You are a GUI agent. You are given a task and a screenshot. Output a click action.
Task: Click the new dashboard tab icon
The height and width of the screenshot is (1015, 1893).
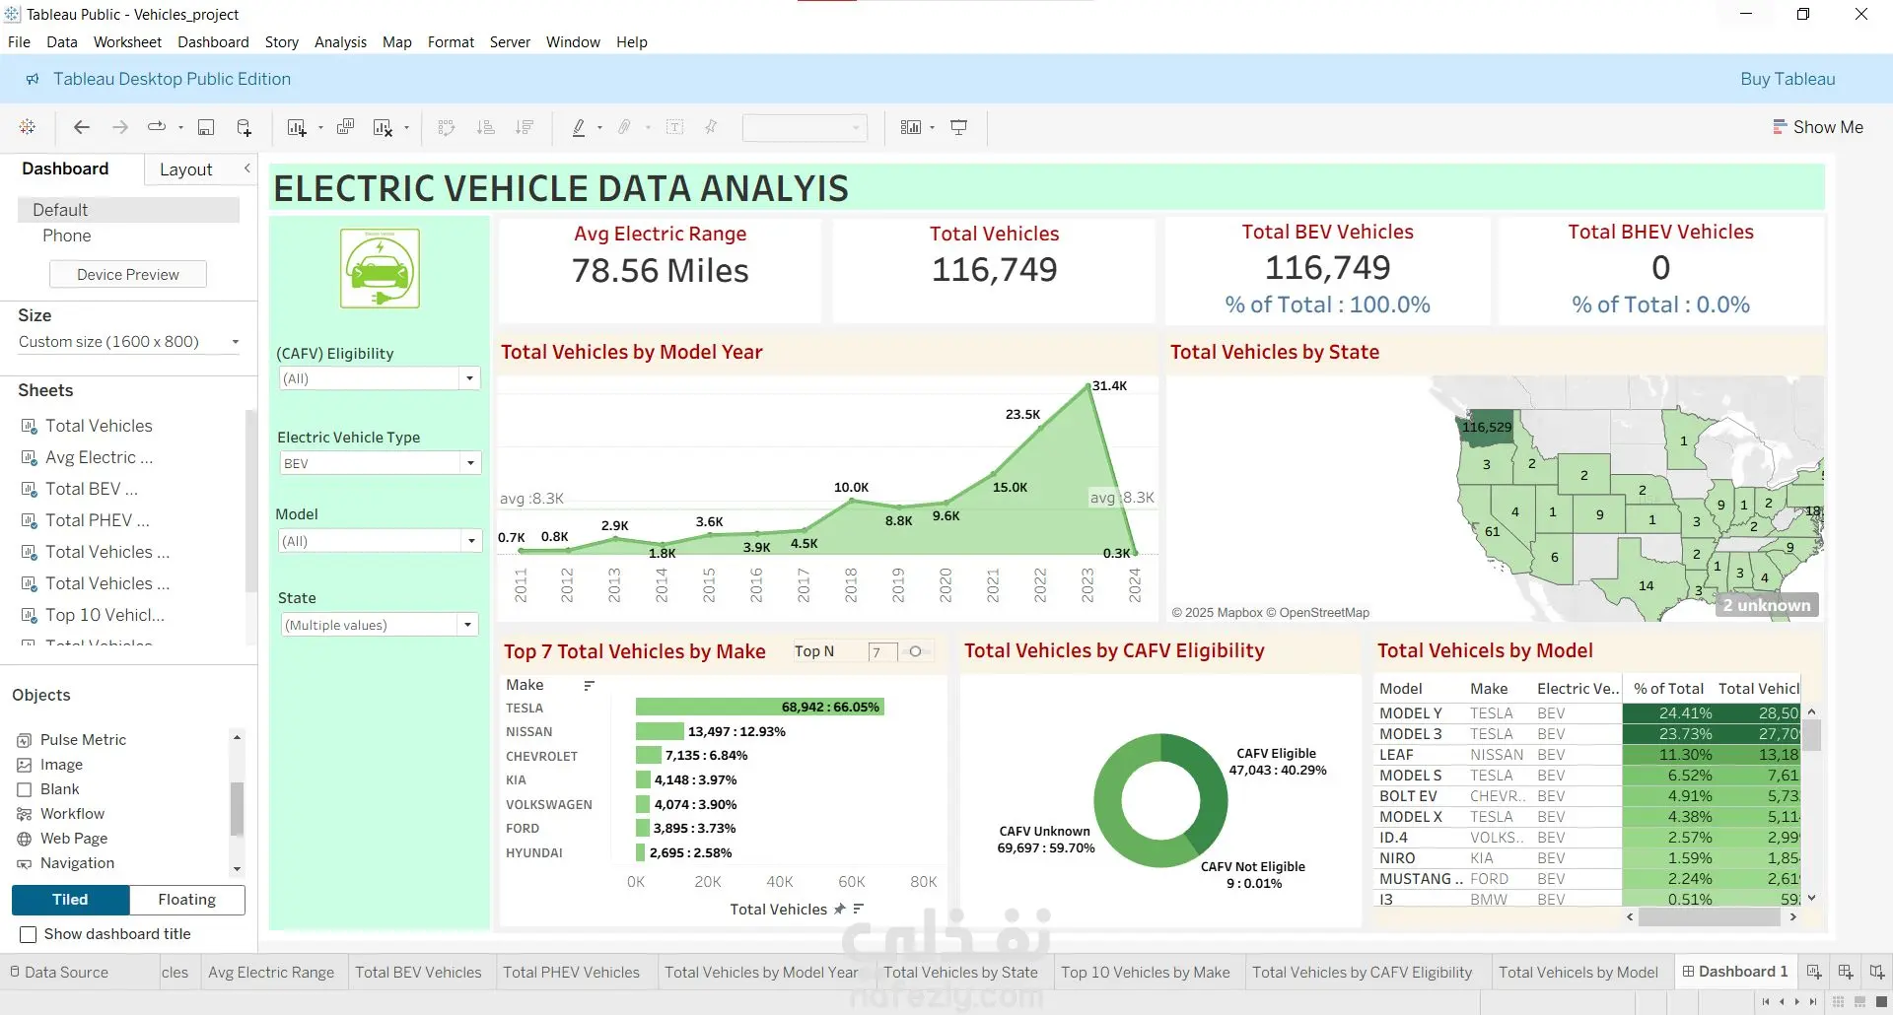[1846, 973]
